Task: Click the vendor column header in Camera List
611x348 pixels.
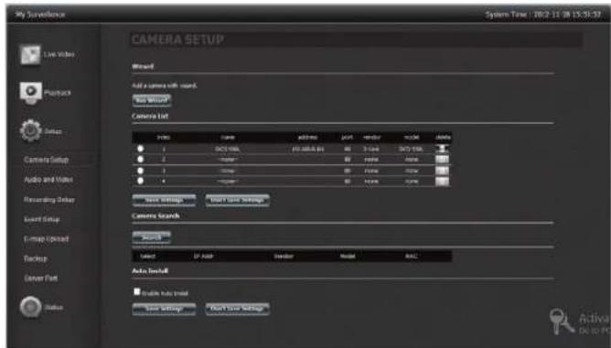Action: point(371,137)
